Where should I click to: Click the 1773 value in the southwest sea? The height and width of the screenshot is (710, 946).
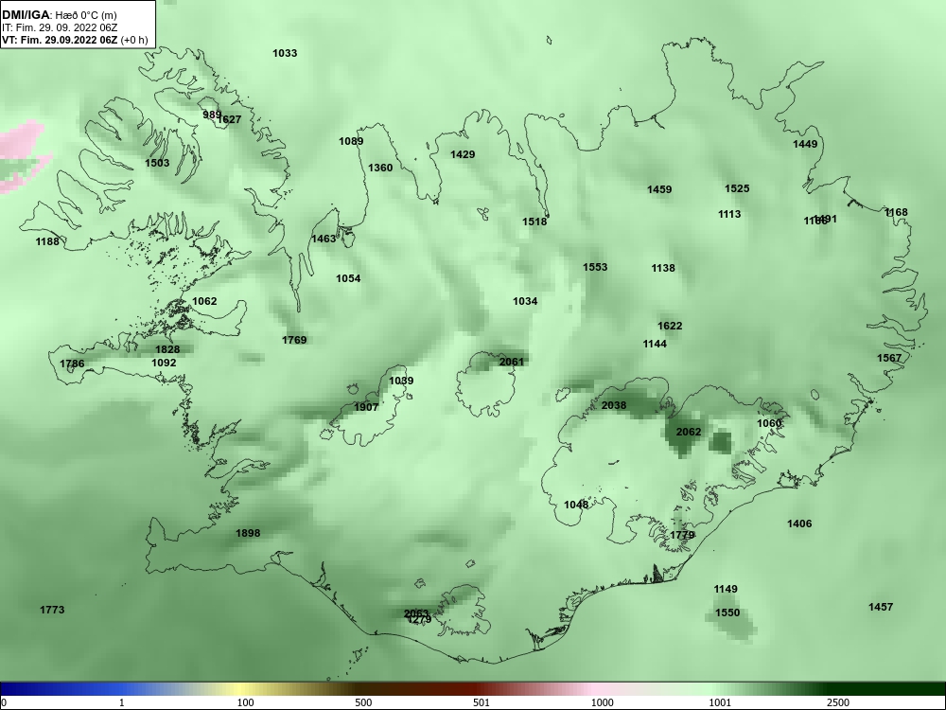(52, 610)
